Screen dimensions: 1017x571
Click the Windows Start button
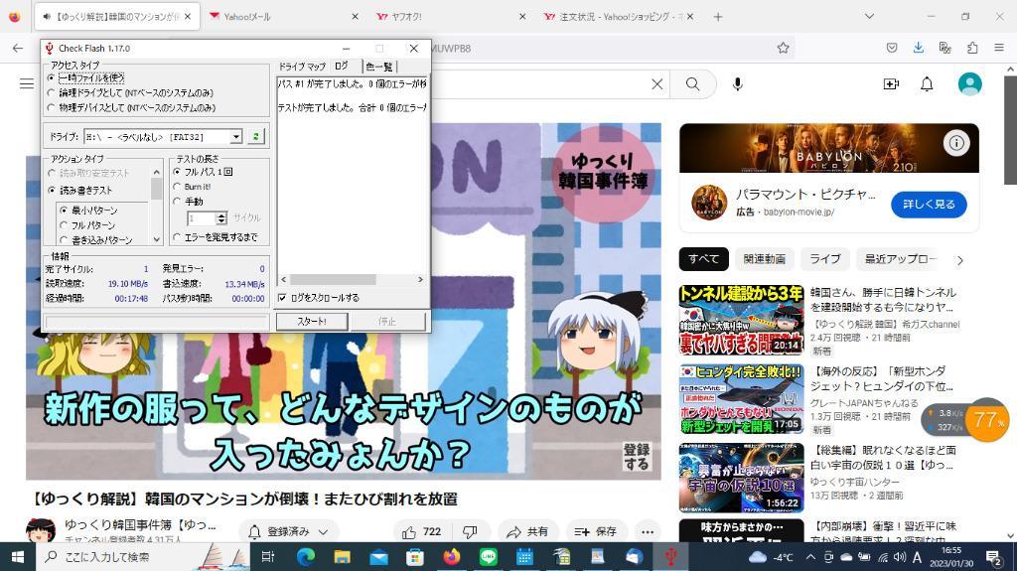point(18,557)
